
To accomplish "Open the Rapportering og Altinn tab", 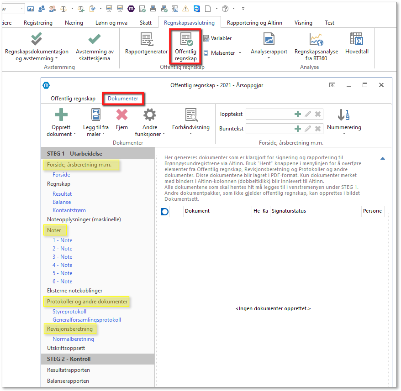I will [x=254, y=23].
